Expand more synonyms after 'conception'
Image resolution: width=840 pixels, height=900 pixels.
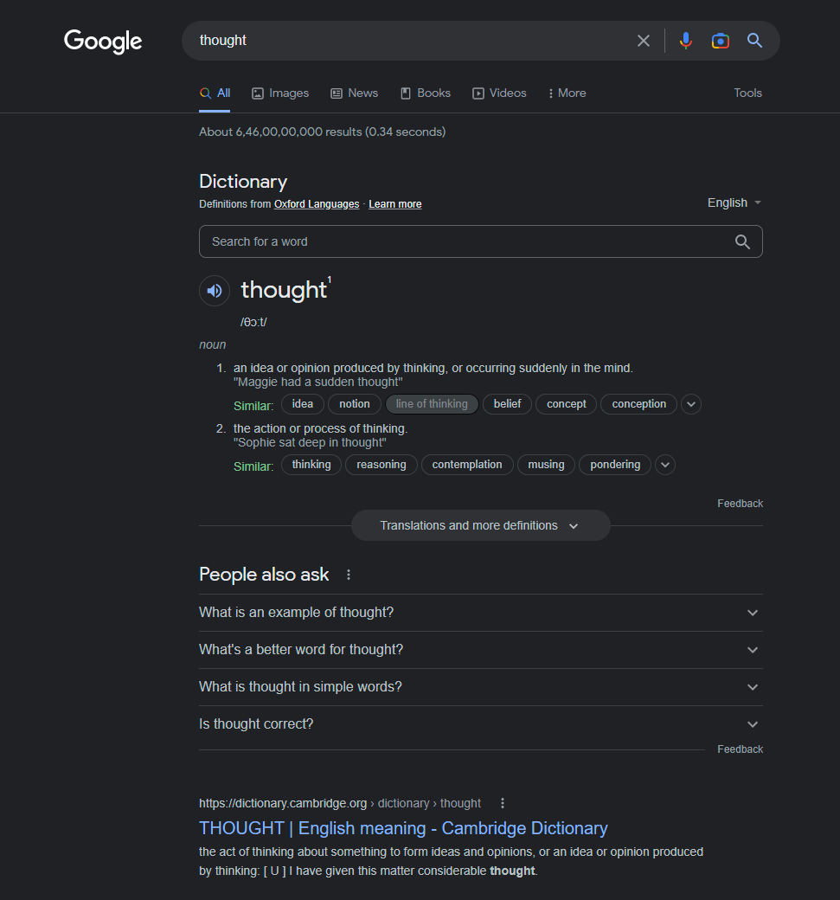pyautogui.click(x=691, y=404)
